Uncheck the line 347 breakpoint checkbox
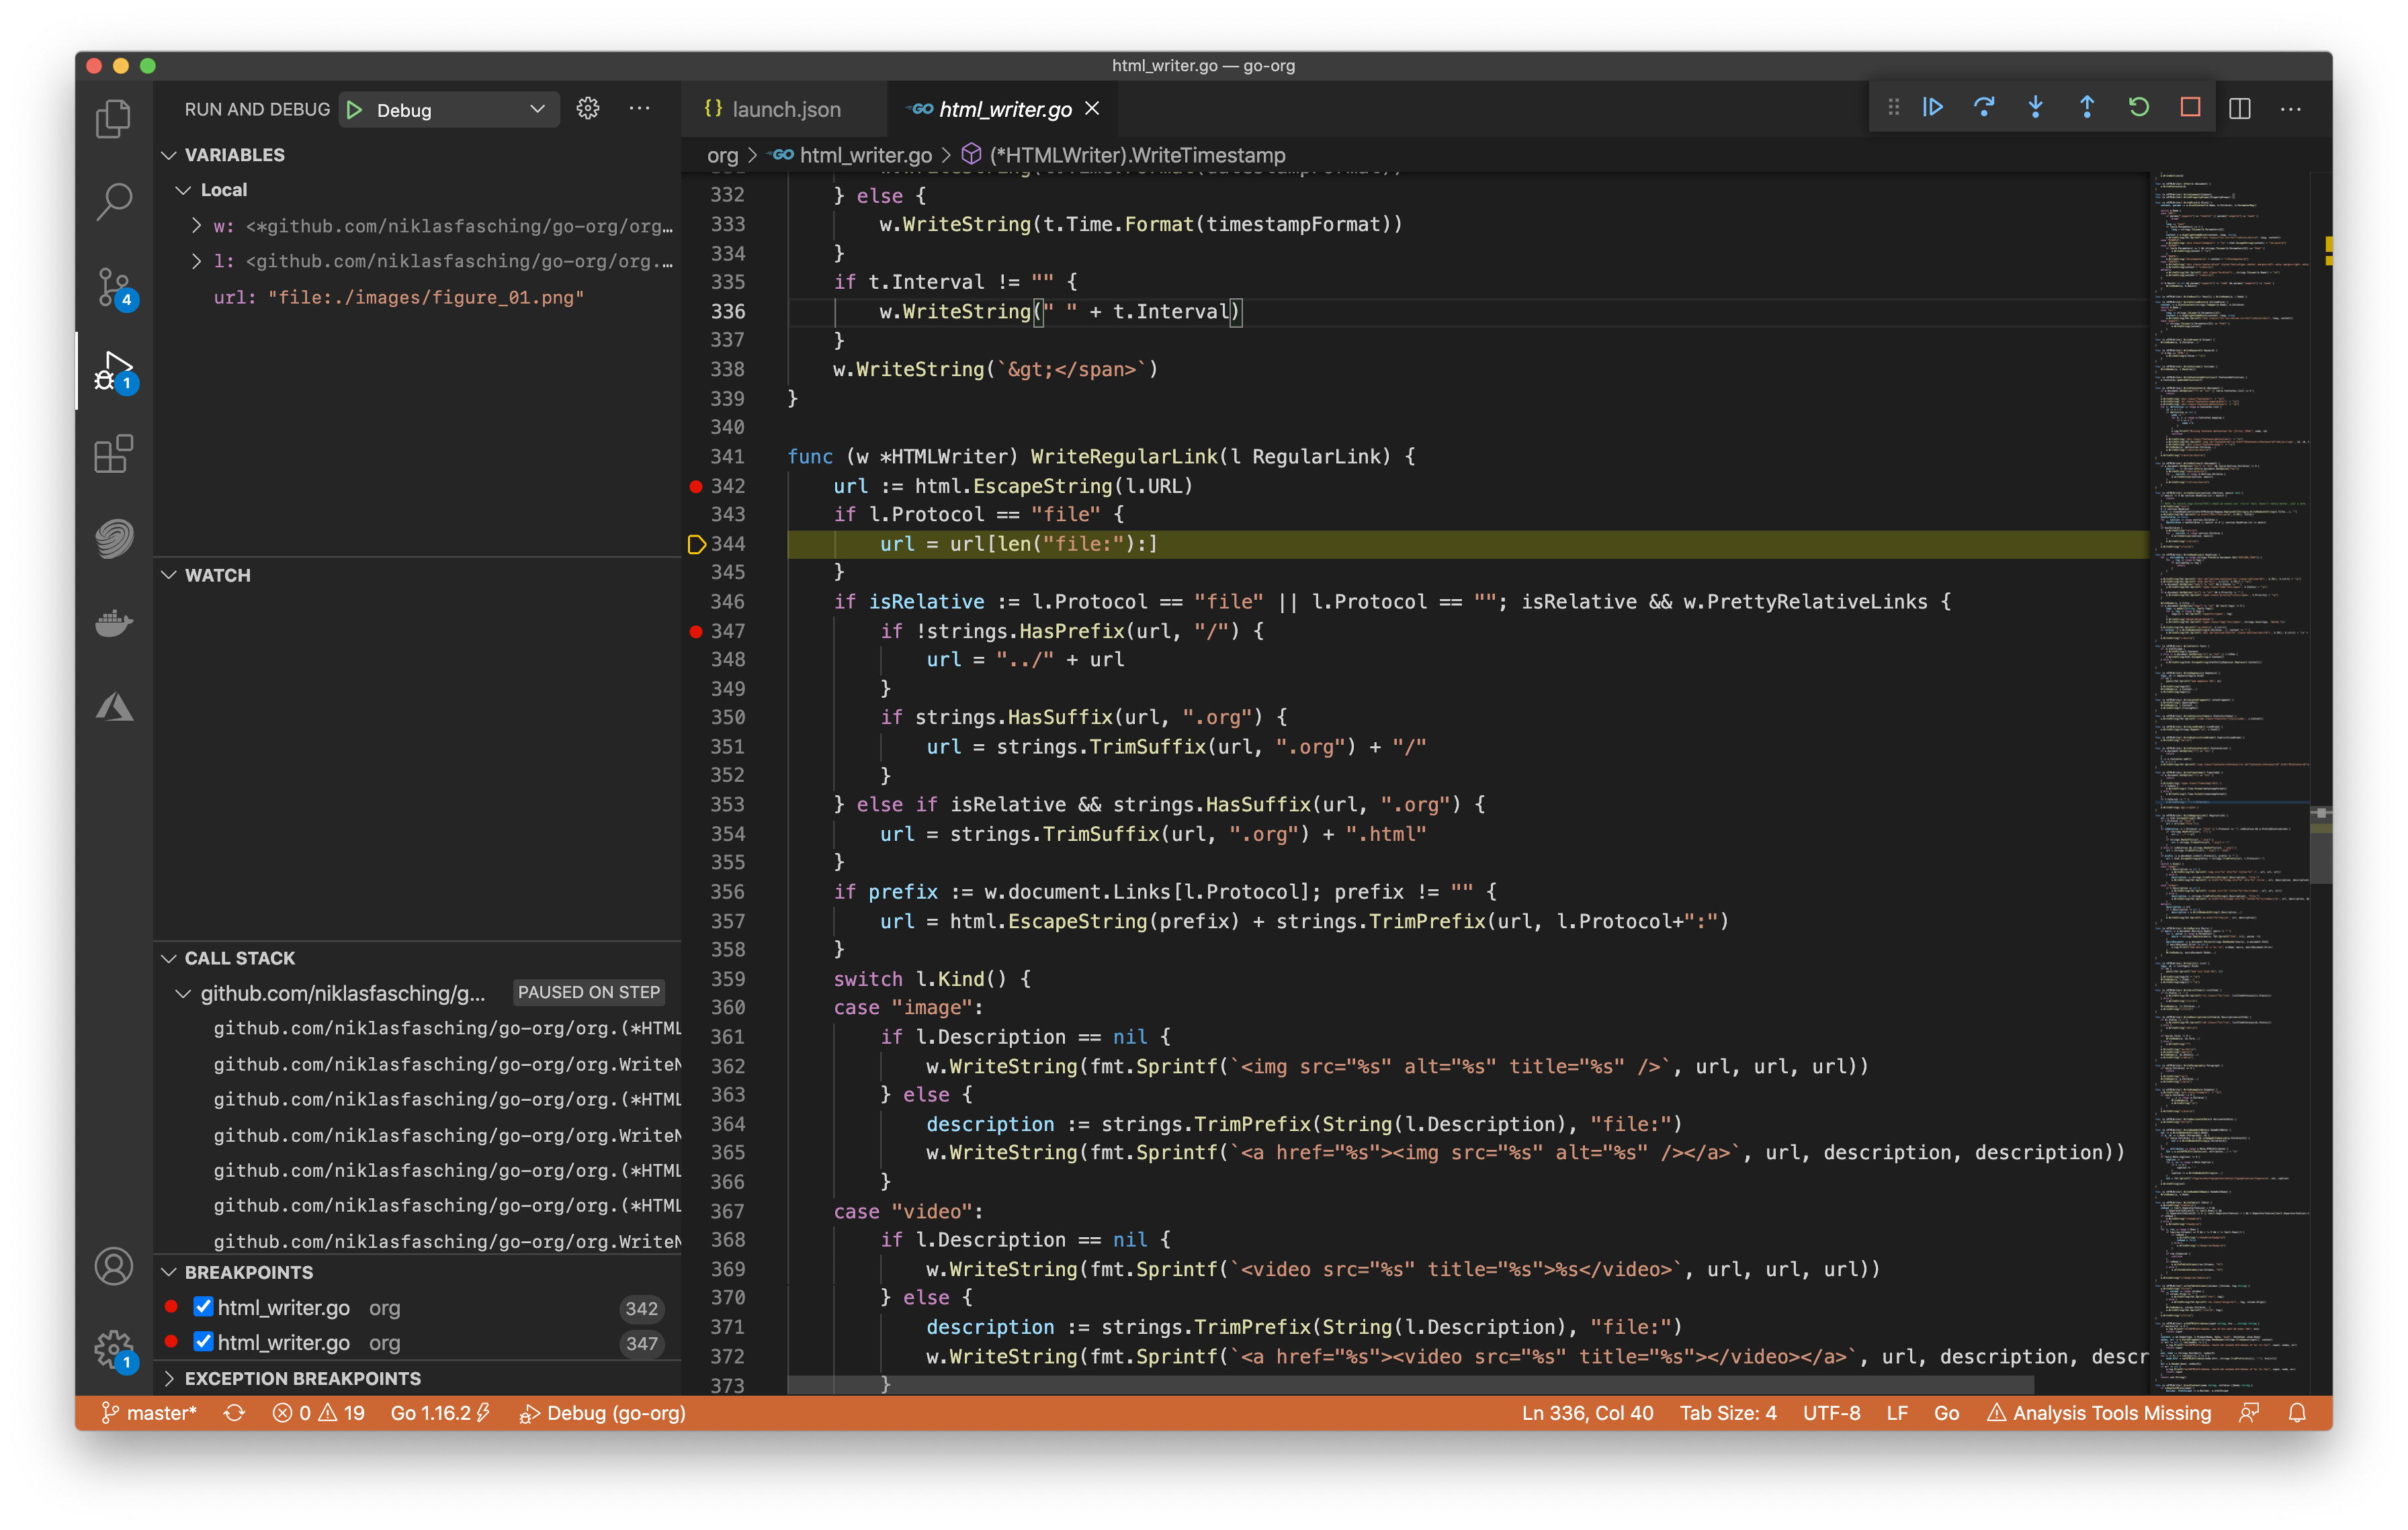2408x1530 pixels. tap(203, 1342)
